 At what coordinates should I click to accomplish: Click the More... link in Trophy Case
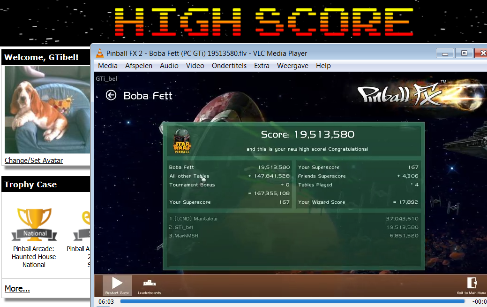tap(17, 289)
